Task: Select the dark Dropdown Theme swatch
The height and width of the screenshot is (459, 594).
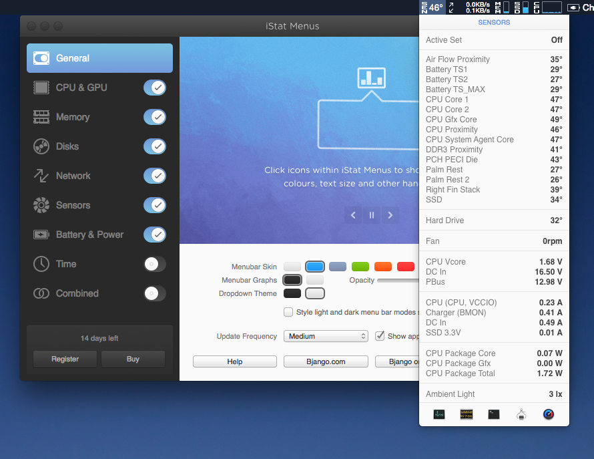Action: [x=292, y=293]
